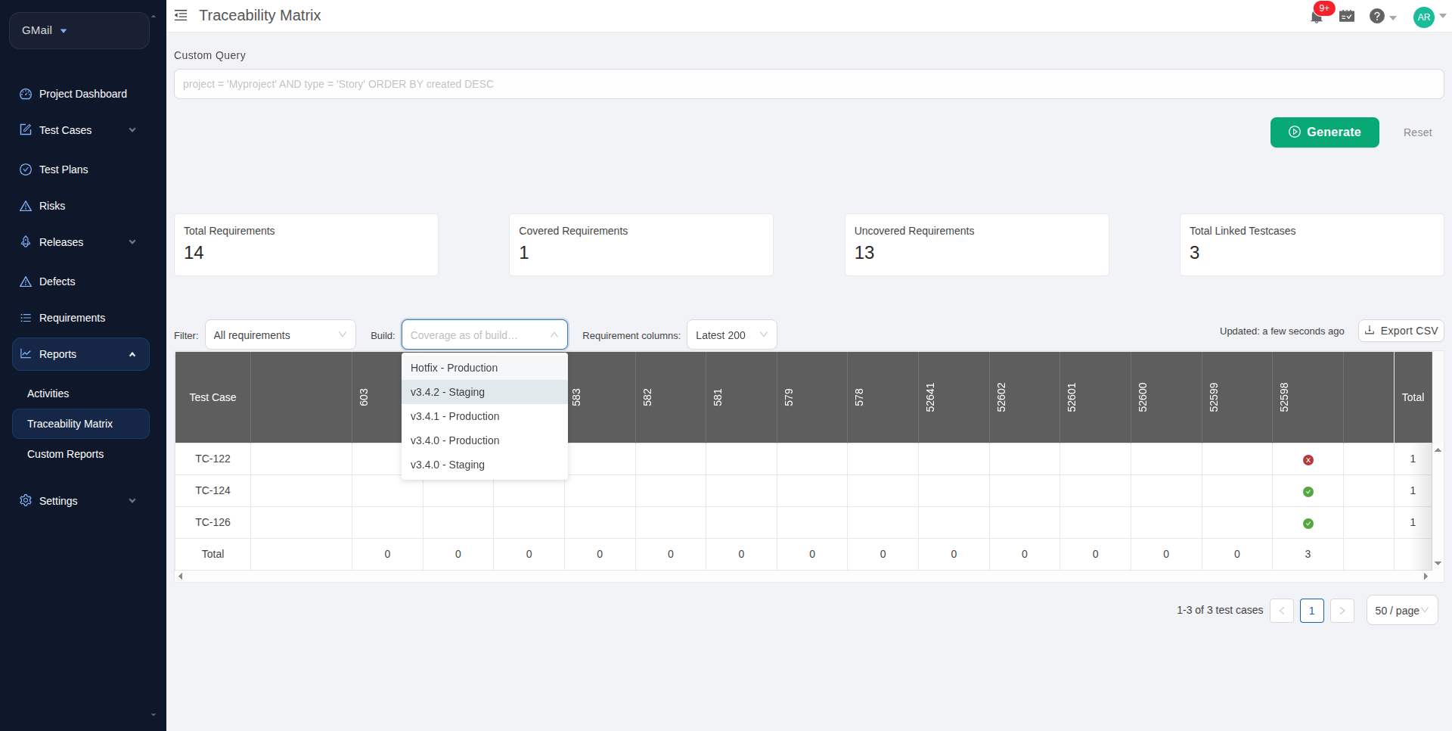Click the green passed status icon for TC-124
The height and width of the screenshot is (731, 1452).
(x=1308, y=492)
